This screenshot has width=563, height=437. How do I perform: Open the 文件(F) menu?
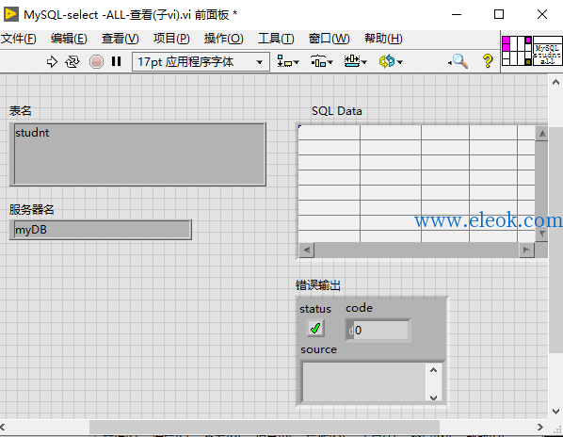[x=18, y=39]
